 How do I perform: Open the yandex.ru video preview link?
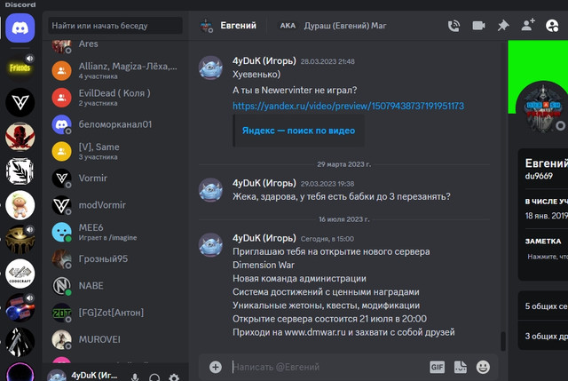click(x=348, y=106)
